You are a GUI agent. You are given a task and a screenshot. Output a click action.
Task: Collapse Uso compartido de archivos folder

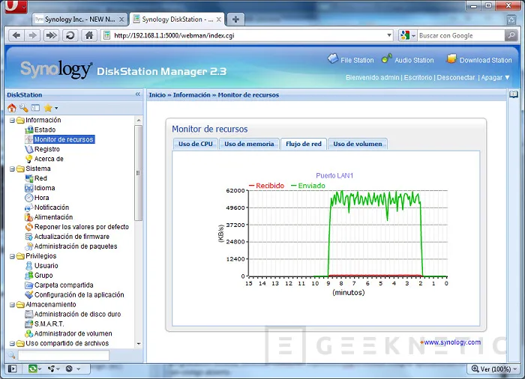pos(12,344)
